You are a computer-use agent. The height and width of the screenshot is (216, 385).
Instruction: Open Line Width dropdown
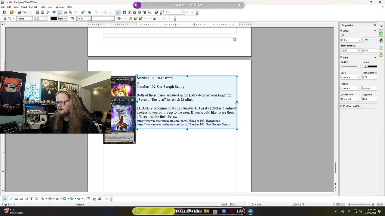[x=350, y=66]
